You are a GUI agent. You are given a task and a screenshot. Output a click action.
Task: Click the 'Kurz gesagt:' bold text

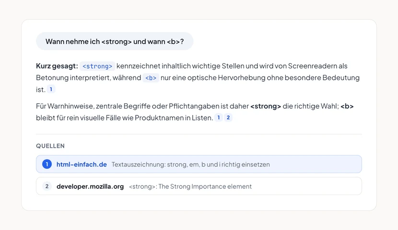(x=57, y=66)
